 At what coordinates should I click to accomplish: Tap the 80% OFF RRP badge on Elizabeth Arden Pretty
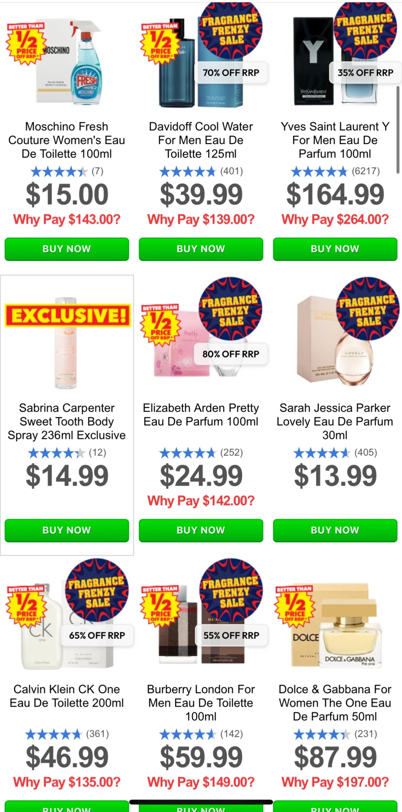pos(231,354)
